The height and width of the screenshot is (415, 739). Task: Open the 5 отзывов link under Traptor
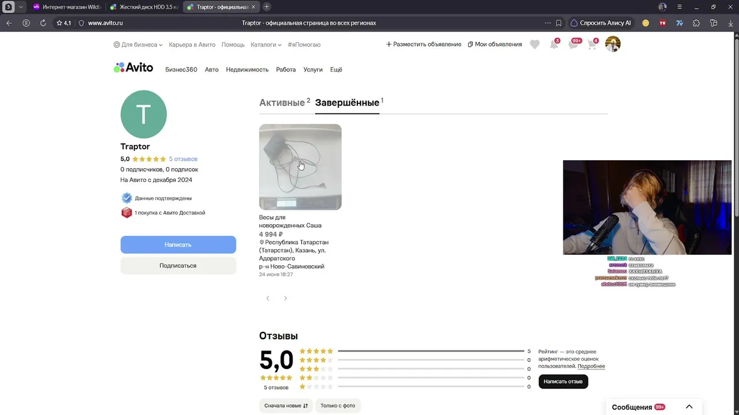(x=183, y=159)
